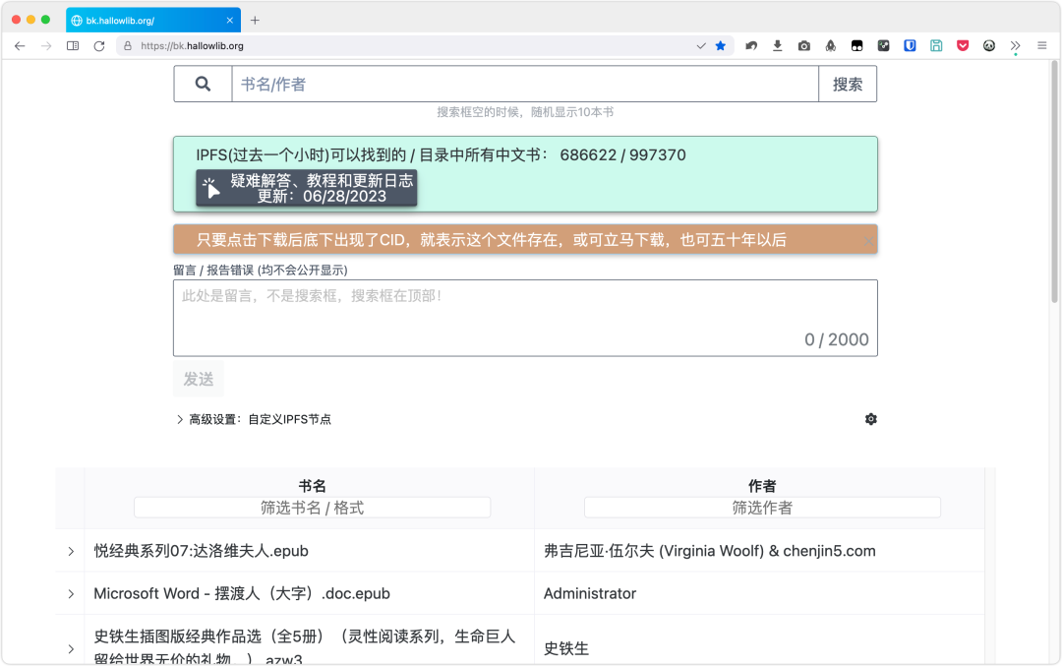Select the bk.hallowlib.org tab
Image resolution: width=1062 pixels, height=666 pixels.
point(147,20)
